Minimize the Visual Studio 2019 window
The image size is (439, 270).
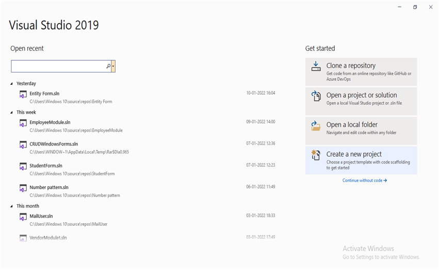point(399,7)
